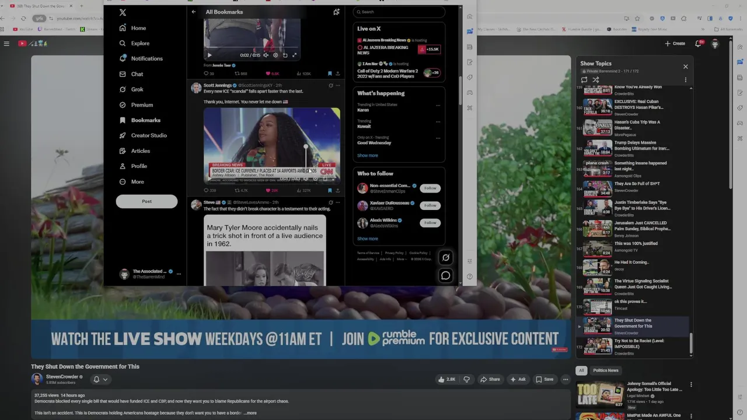Open more actions menu beside Save
The width and height of the screenshot is (747, 420).
(566, 379)
